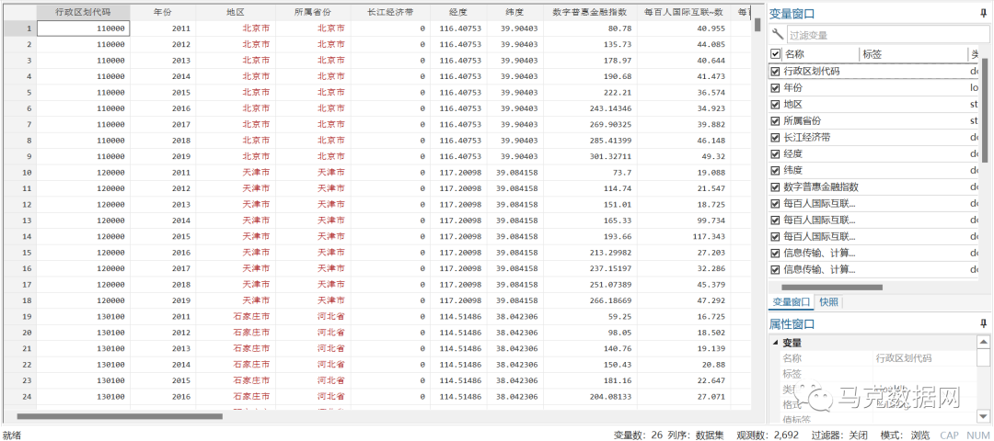994x441 pixels.
Task: Select the cell containing 204.08133
Action: click(x=590, y=397)
